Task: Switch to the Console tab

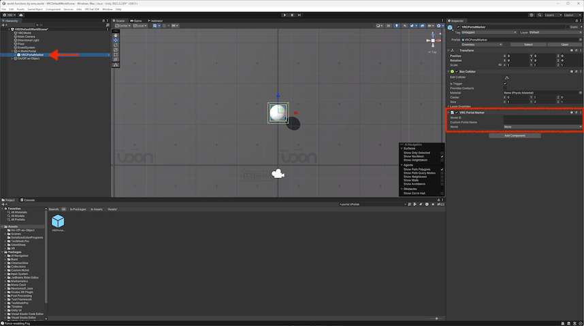Action: pyautogui.click(x=29, y=200)
